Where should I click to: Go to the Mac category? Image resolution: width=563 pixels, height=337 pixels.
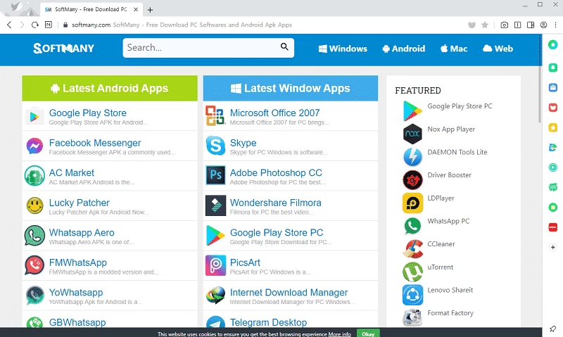pos(453,49)
